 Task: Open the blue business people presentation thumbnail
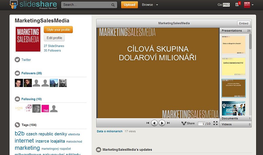(x=233, y=108)
